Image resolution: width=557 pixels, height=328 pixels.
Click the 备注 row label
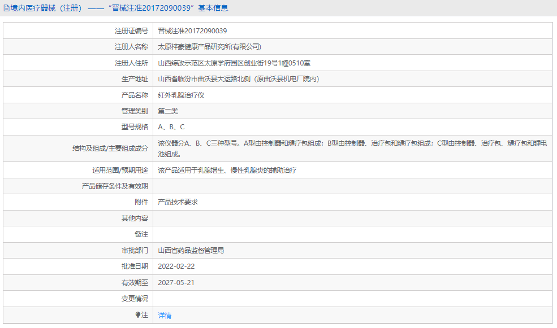pyautogui.click(x=141, y=234)
